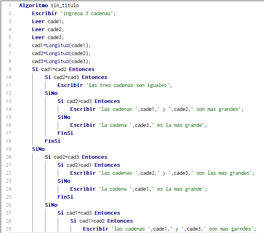Click the 'SiNo' keyword on line 12
The width and height of the screenshot is (264, 233).
pyautogui.click(x=51, y=93)
